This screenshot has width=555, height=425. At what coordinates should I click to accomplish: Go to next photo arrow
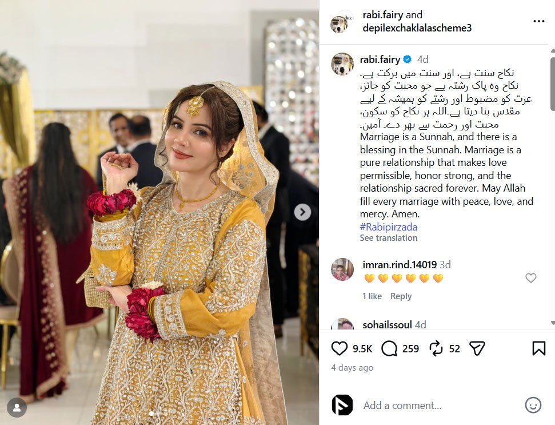pyautogui.click(x=302, y=212)
